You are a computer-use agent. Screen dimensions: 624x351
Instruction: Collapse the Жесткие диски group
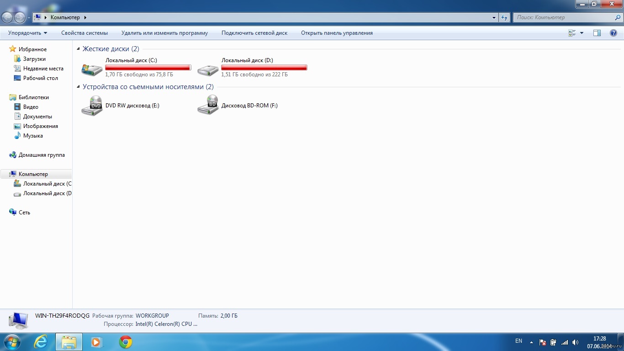click(x=79, y=49)
